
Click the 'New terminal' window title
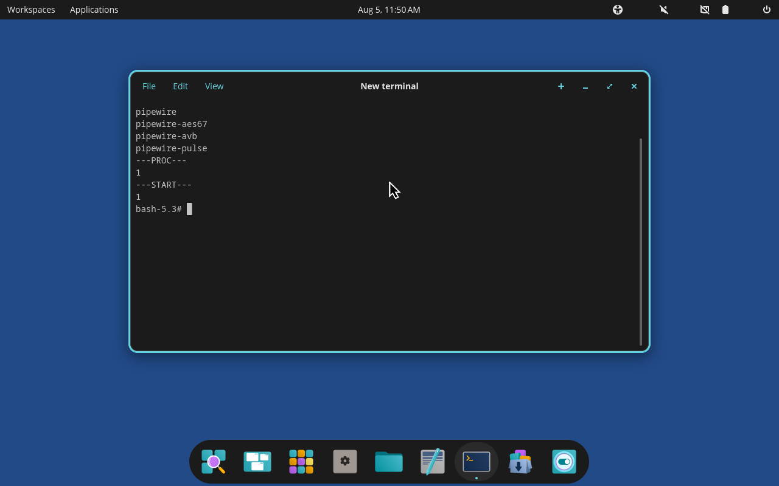coord(389,86)
